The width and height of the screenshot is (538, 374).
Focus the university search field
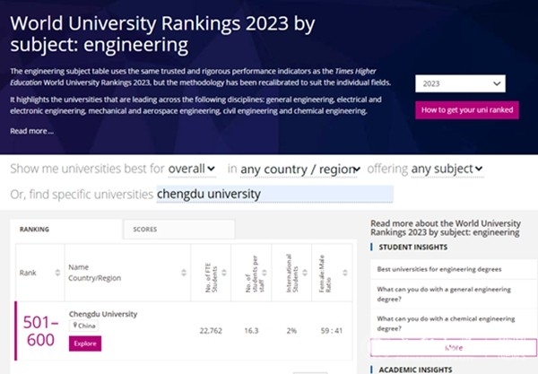click(x=275, y=195)
